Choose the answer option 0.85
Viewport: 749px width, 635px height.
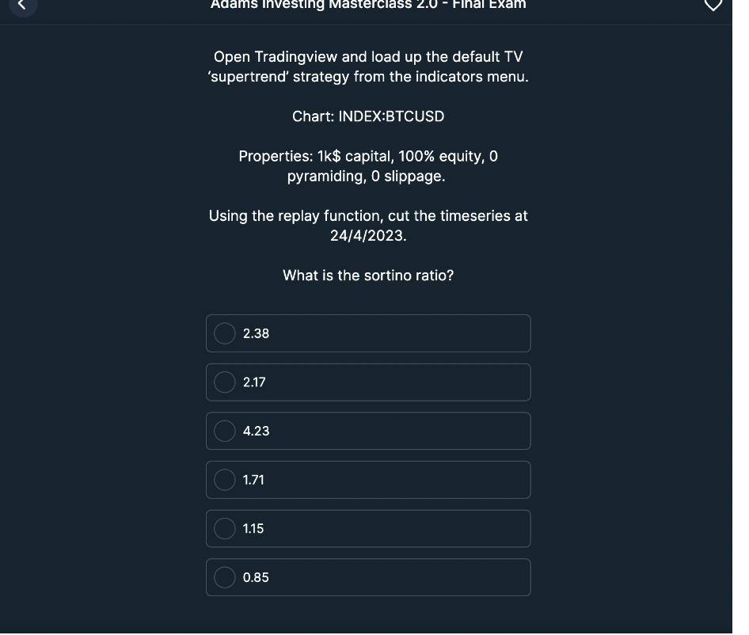(x=368, y=577)
